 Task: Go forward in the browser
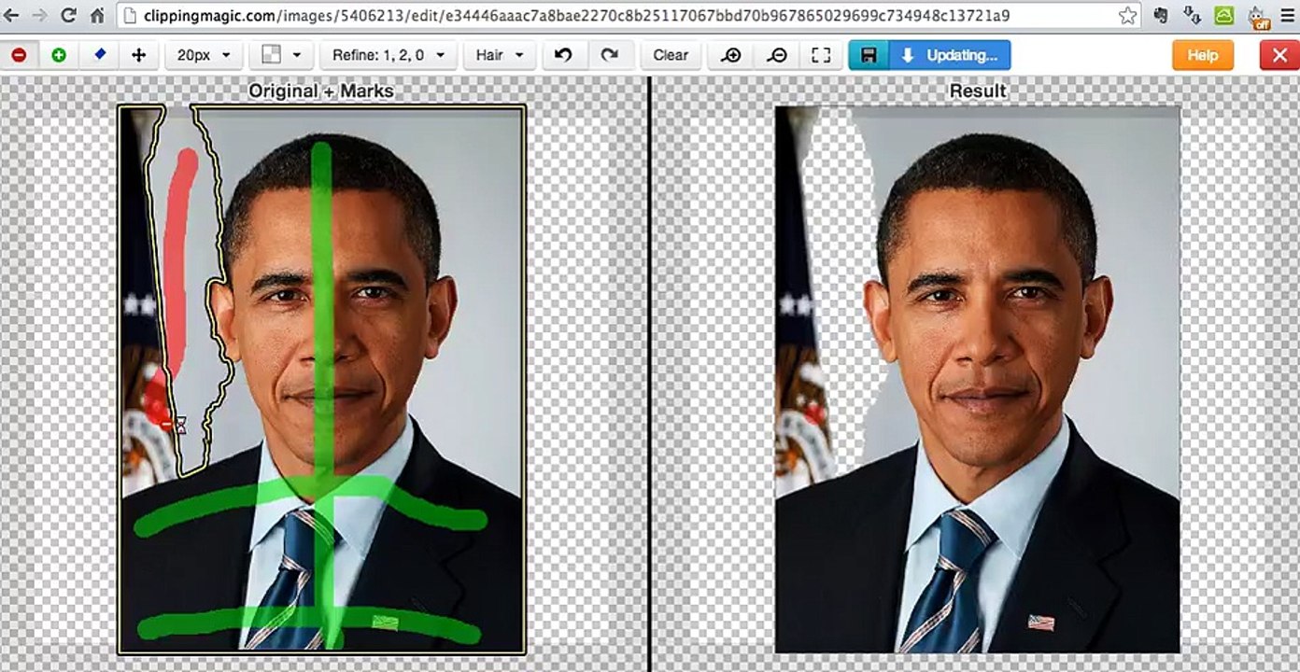39,15
